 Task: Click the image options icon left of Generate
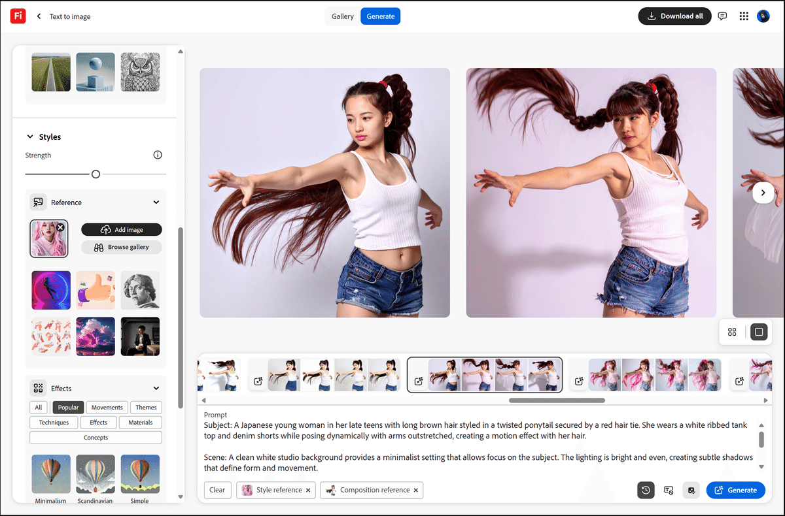691,490
